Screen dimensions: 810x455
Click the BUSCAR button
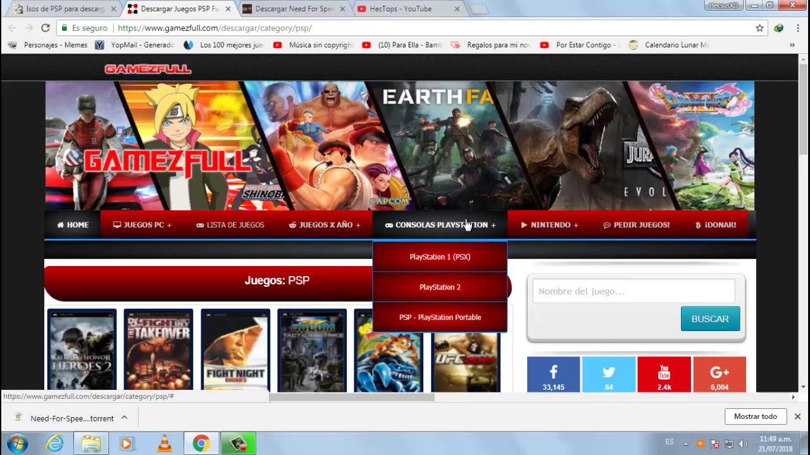[710, 319]
